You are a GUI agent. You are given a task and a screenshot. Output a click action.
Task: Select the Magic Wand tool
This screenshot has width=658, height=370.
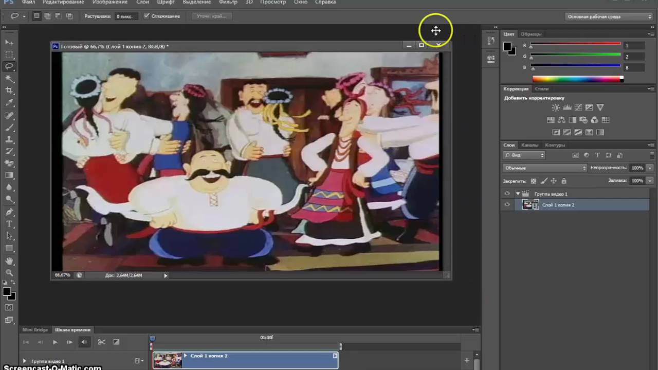(9, 79)
